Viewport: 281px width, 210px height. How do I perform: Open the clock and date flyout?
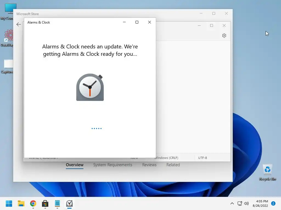pyautogui.click(x=260, y=203)
